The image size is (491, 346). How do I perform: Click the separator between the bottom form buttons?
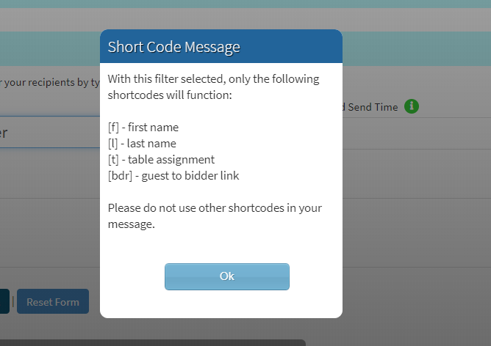tap(13, 301)
